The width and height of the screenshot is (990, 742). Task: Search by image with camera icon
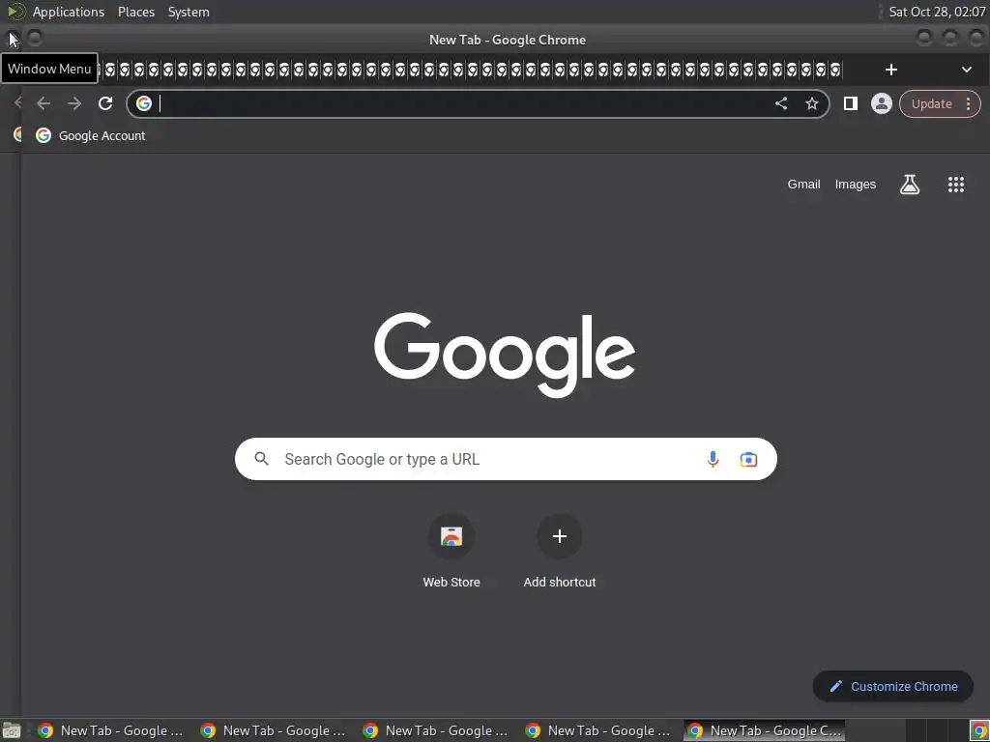click(x=748, y=459)
